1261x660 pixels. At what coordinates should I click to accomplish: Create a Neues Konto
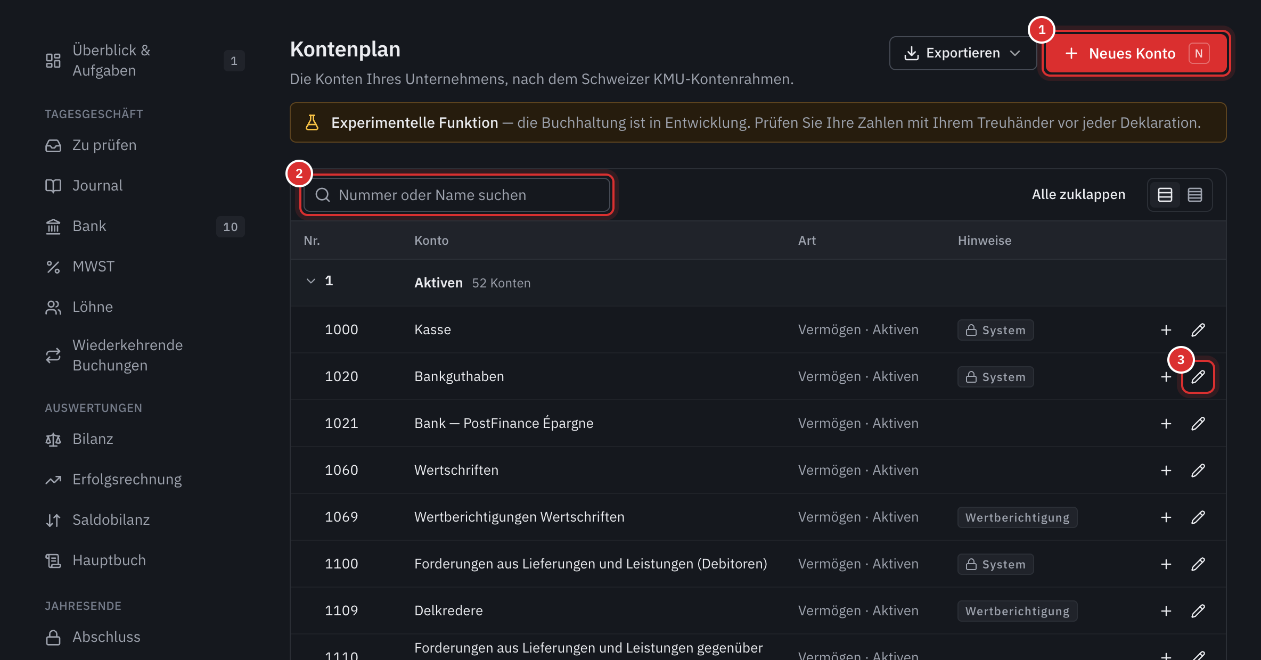(1136, 53)
